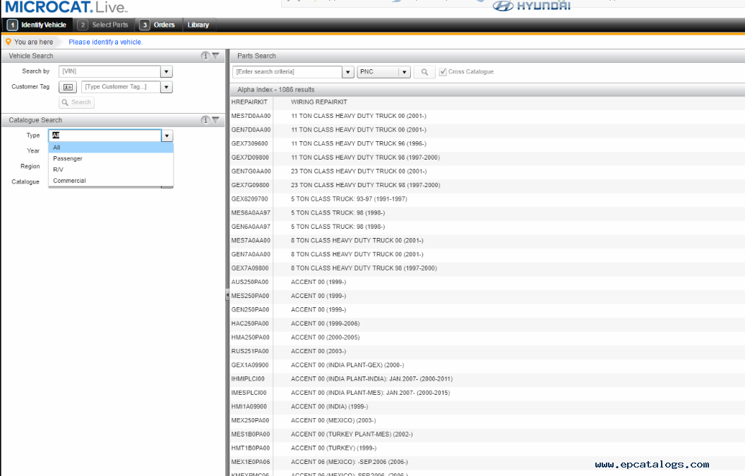Click the parts search criteria input field

pos(287,72)
